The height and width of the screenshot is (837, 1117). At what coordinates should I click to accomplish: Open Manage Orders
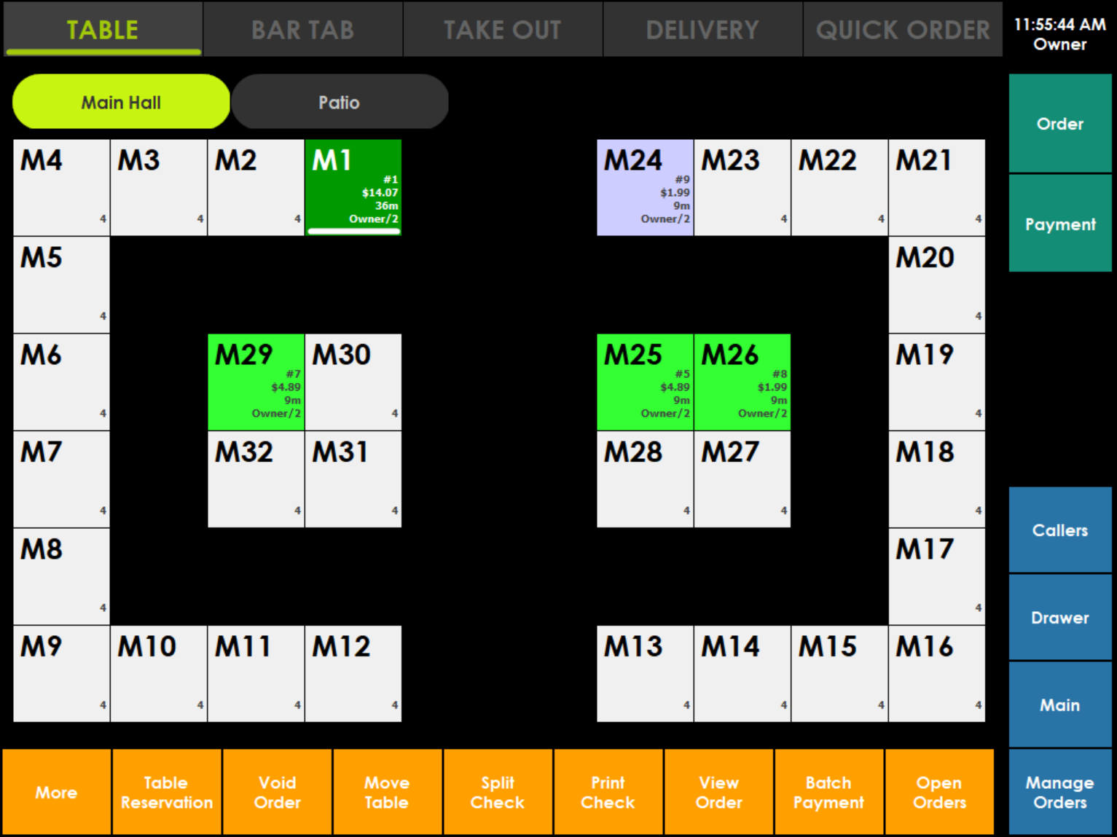click(1060, 792)
